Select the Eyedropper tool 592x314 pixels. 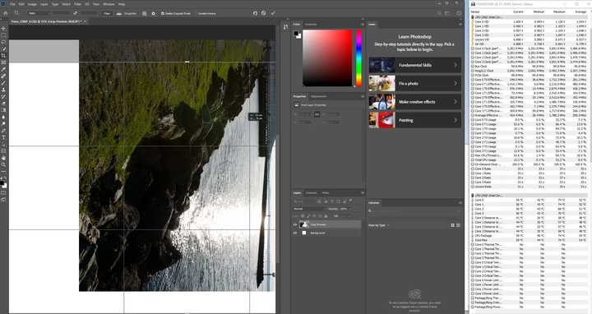3,69
